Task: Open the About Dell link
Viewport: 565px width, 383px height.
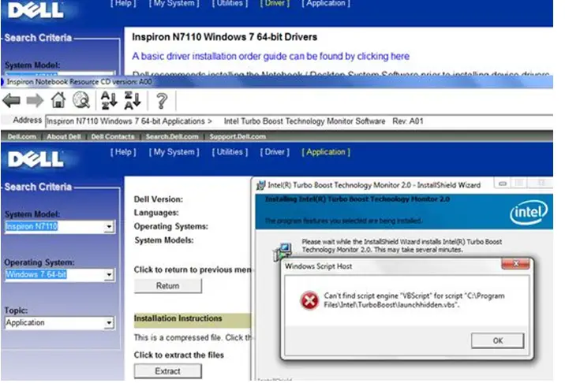Action: coord(64,137)
